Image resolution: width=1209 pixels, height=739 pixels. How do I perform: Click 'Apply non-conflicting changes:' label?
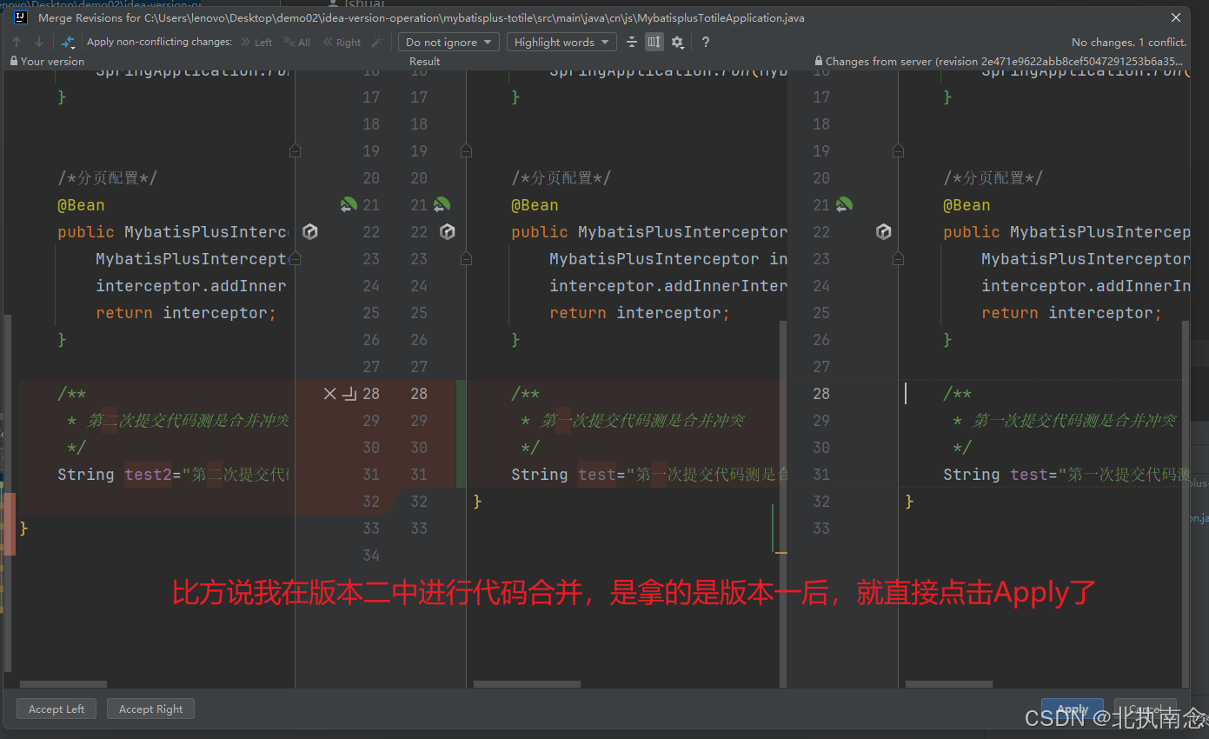pyautogui.click(x=160, y=42)
